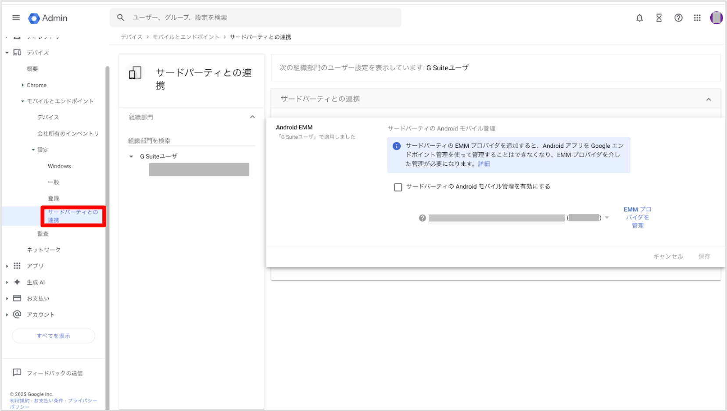Select Windows in the settings menu
The width and height of the screenshot is (727, 411).
coord(59,166)
